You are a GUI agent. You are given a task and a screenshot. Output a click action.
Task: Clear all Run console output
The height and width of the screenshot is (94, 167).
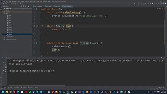[6, 72]
